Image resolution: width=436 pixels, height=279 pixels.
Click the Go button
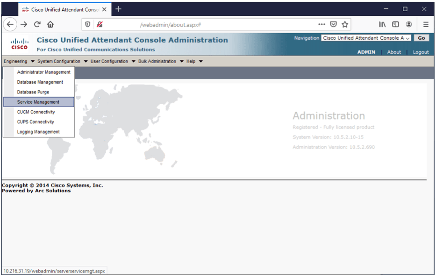click(421, 38)
